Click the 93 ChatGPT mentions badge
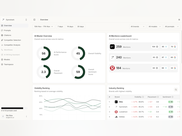This screenshot has width=182, height=136. pos(155,57)
